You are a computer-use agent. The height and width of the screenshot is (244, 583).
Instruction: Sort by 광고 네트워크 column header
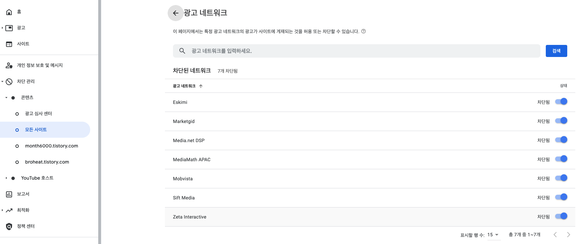tap(184, 86)
